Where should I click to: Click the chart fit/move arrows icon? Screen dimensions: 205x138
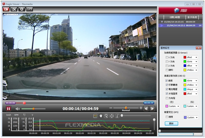tap(112, 116)
